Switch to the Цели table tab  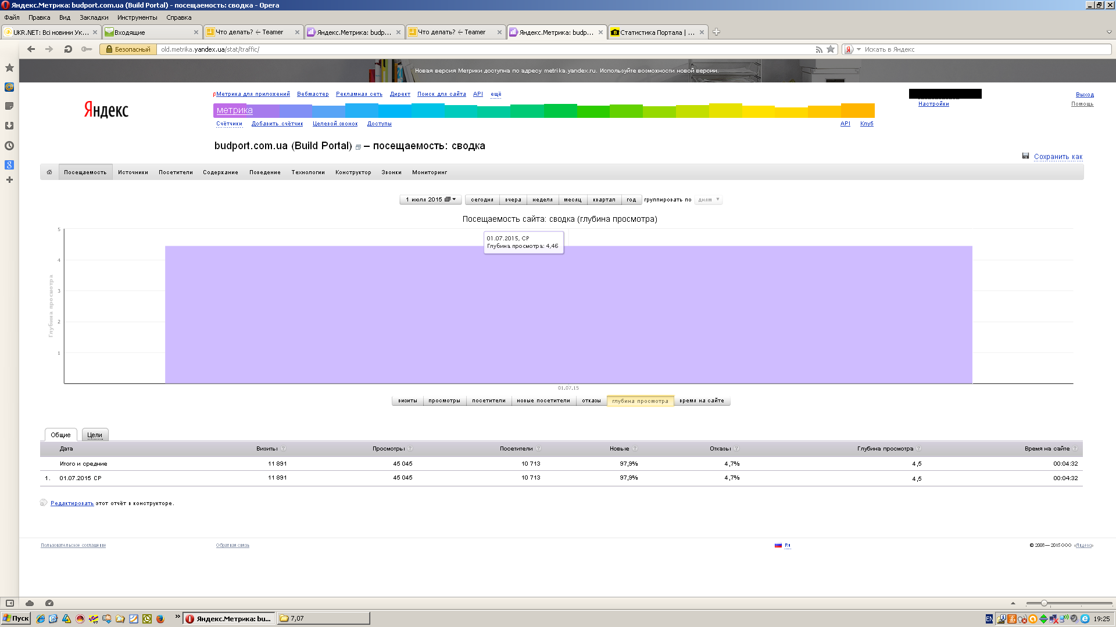click(x=95, y=435)
